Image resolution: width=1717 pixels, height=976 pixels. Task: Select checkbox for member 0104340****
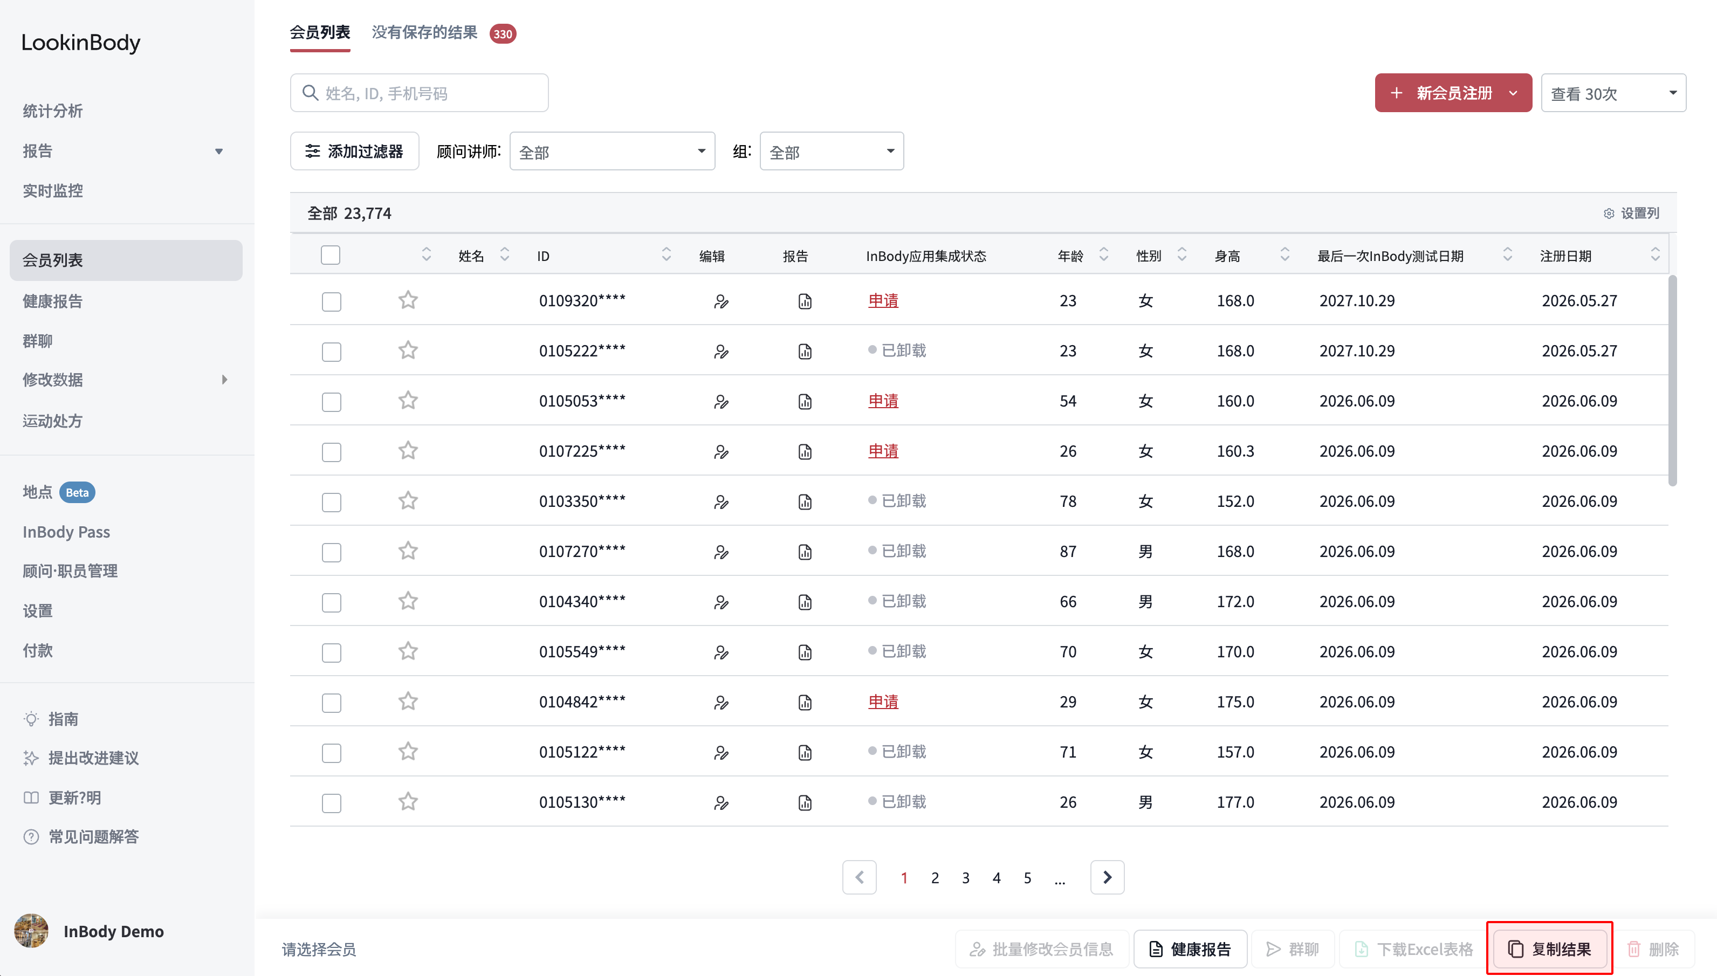point(331,603)
